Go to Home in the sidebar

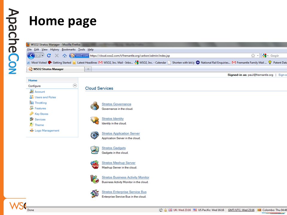click(33, 80)
